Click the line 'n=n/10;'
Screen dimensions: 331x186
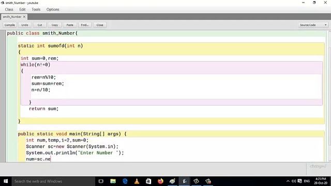[41, 90]
